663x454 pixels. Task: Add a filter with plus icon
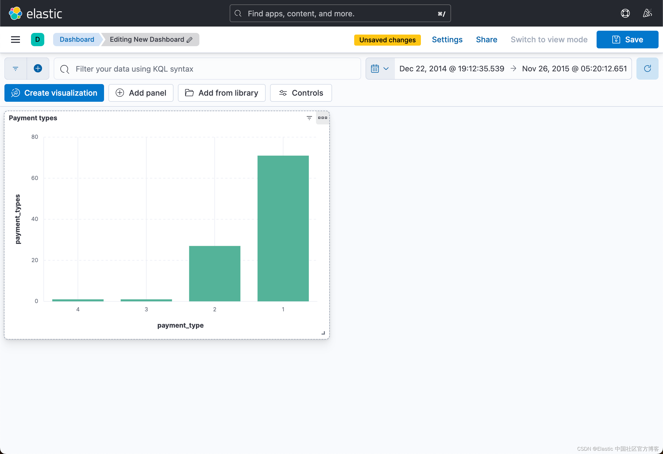(38, 69)
